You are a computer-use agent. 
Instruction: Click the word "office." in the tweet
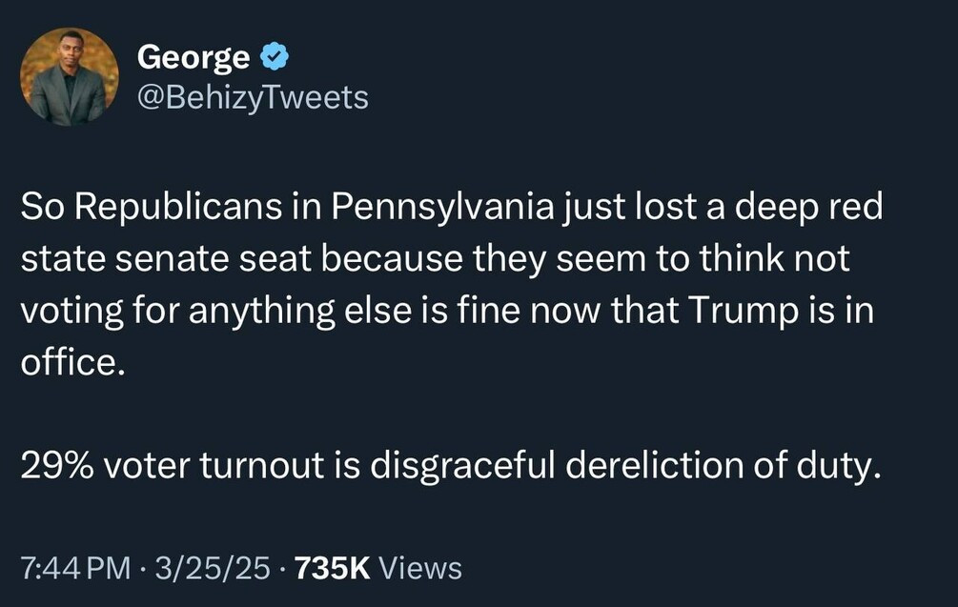[72, 363]
